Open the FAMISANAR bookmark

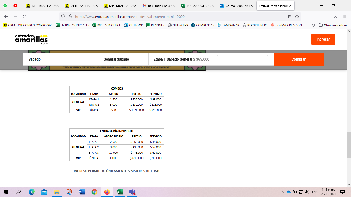pyautogui.click(x=228, y=25)
